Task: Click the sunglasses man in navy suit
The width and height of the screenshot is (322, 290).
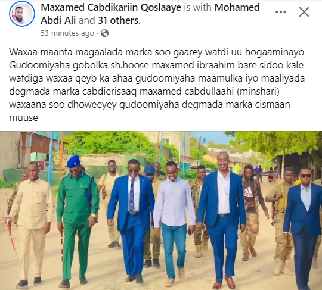Action: 304,227
